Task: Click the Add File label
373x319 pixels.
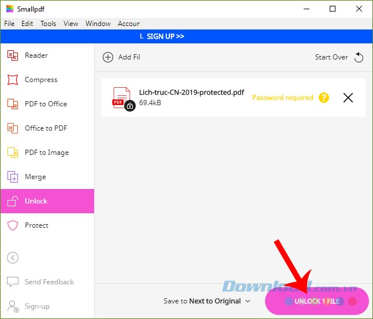Action: [129, 57]
